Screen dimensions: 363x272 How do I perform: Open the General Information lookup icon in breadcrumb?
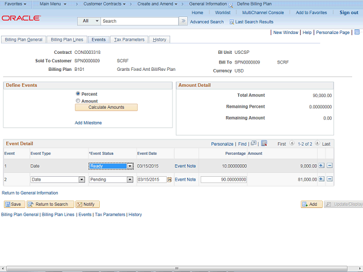tap(231, 5)
